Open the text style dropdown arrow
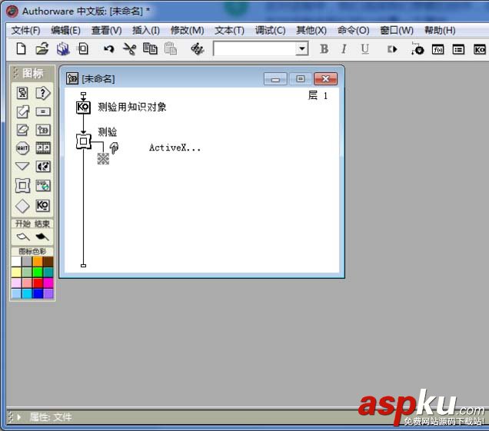This screenshot has width=489, height=431. coord(302,48)
